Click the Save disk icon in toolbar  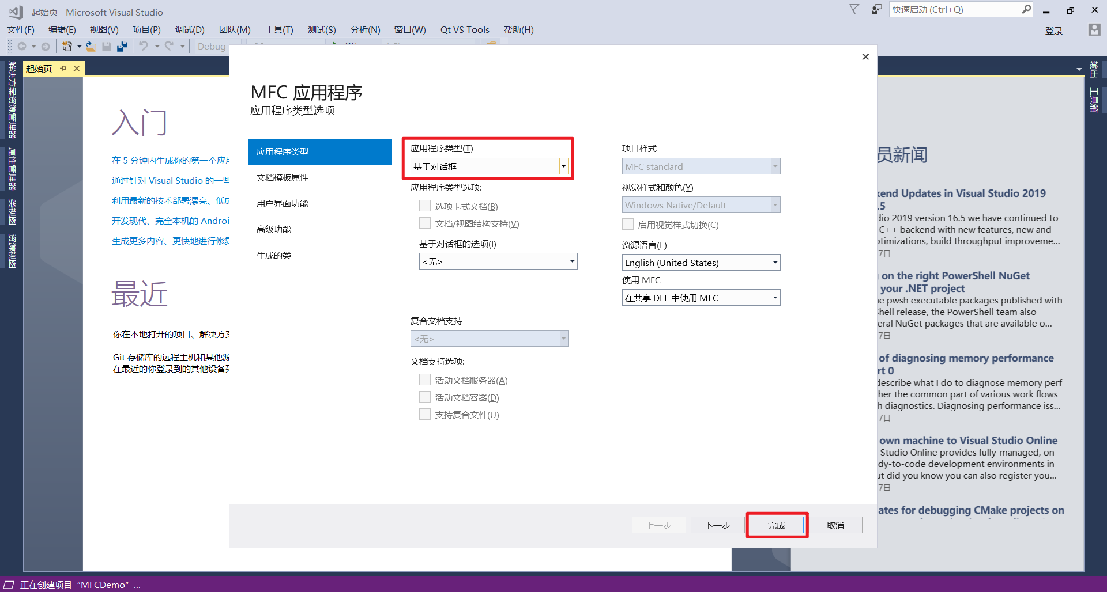107,46
